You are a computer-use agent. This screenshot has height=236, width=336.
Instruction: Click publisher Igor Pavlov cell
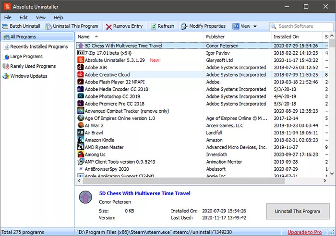[218, 53]
